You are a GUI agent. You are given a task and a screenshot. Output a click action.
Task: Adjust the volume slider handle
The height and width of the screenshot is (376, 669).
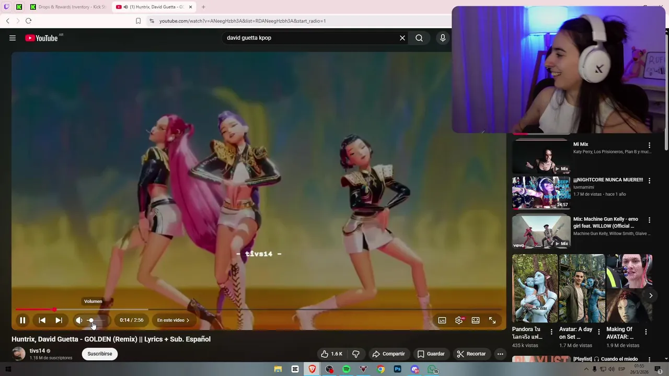(x=91, y=320)
